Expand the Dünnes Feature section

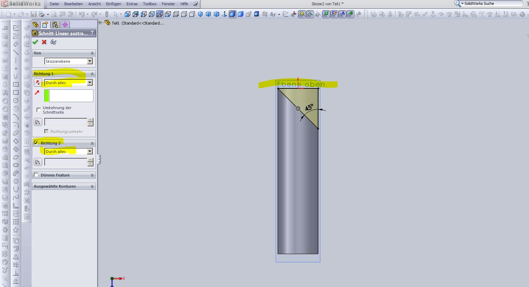click(x=92, y=175)
